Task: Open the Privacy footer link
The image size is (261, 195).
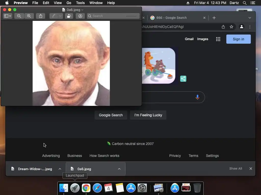Action: (x=175, y=156)
